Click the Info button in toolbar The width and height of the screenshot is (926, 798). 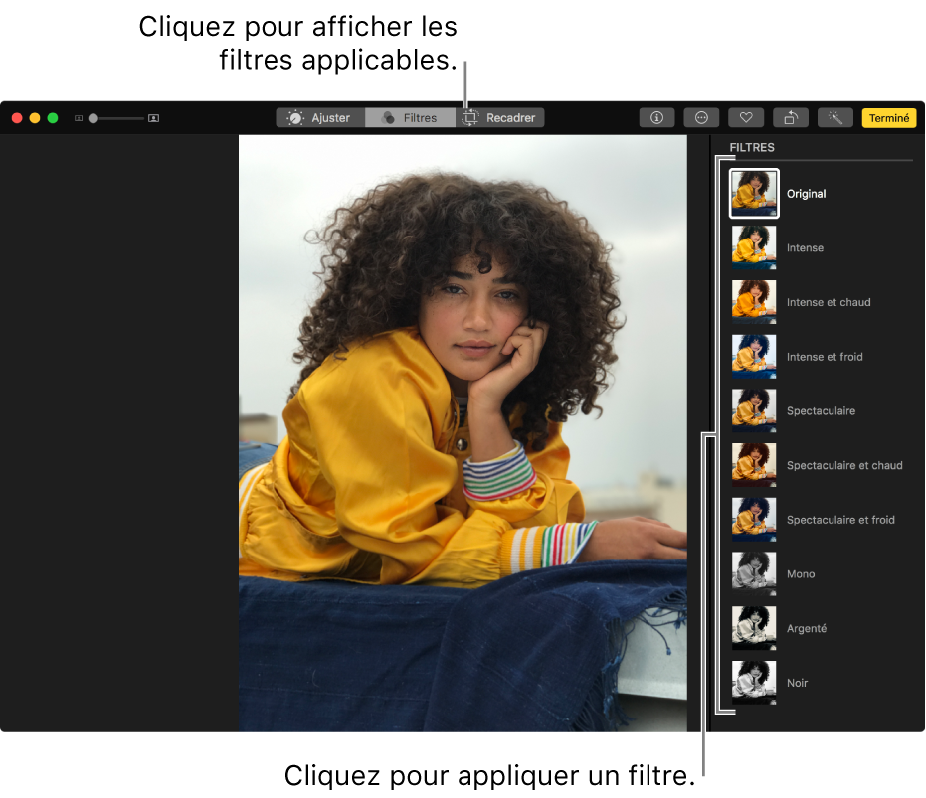click(656, 117)
